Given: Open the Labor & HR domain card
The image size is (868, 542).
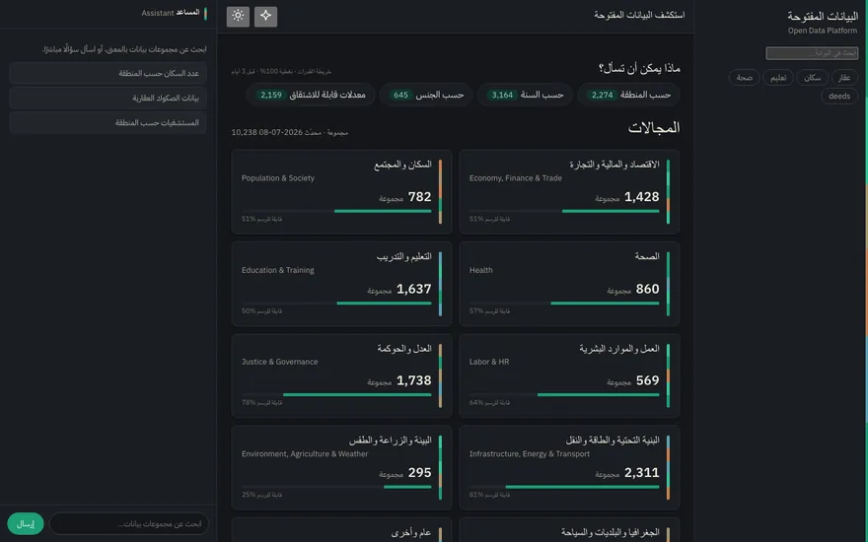Looking at the screenshot, I should 569,375.
